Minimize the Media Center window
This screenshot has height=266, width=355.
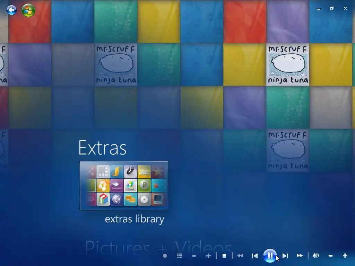[319, 9]
